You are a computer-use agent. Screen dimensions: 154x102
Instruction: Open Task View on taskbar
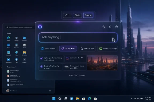point(66,99)
